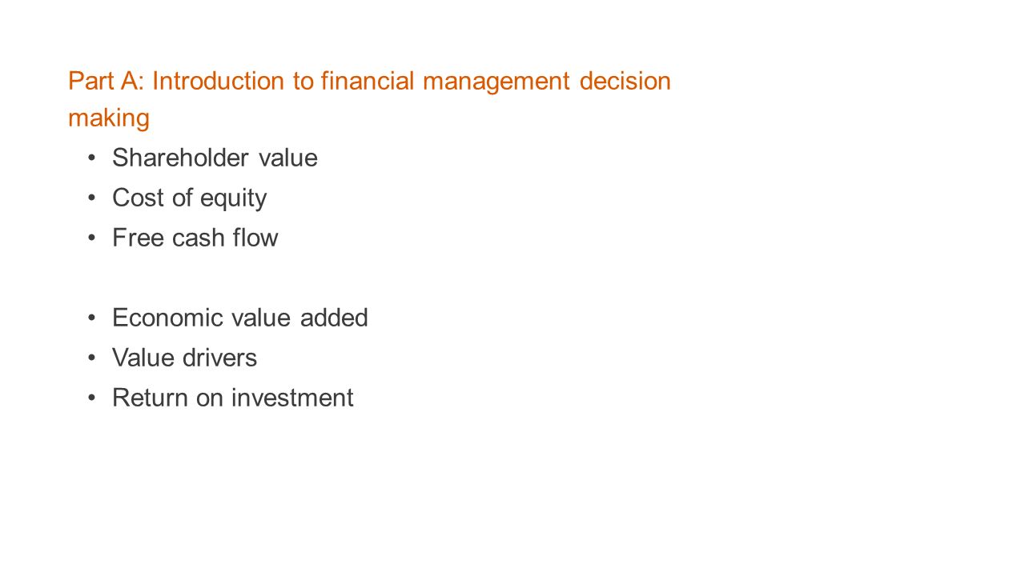Click the bullet dot before 'Shareholder value'
The image size is (1025, 576).
(x=93, y=158)
